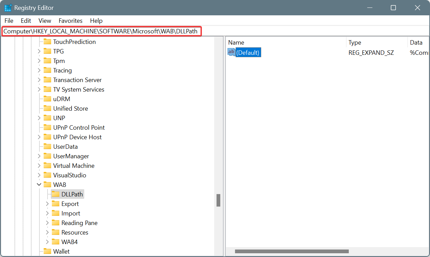Open the View menu
This screenshot has width=430, height=257.
coord(45,21)
